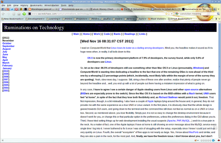Open the File menu
The width and height of the screenshot is (221, 143).
3,6
